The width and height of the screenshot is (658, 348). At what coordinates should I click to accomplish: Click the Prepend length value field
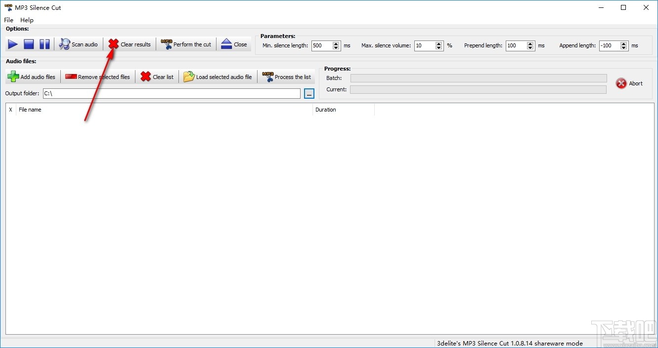tap(516, 45)
